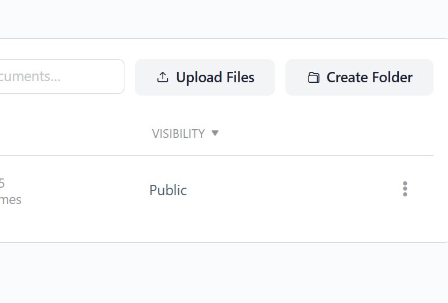Click the 'Upload Files' text label
Viewport: 448px width, 303px height.
(215, 78)
